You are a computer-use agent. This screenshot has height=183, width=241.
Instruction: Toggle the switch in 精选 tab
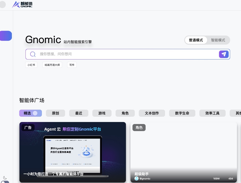(35, 113)
